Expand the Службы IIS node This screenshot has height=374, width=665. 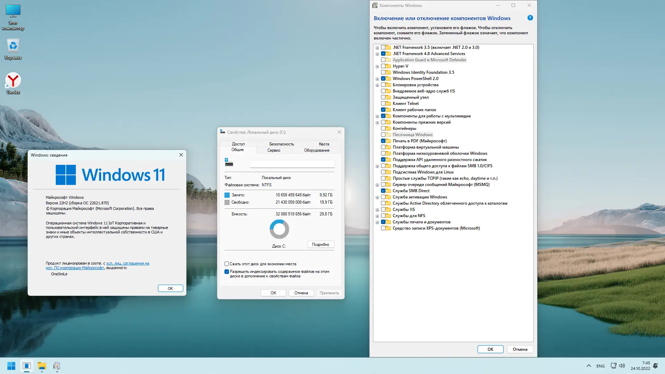coord(377,210)
